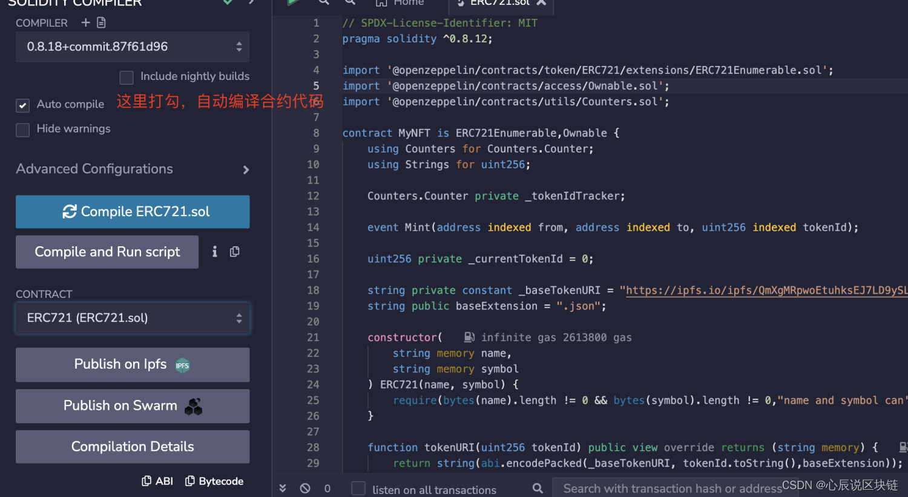908x497 pixels.
Task: Click the Compile ERC721.sol button
Action: point(133,212)
